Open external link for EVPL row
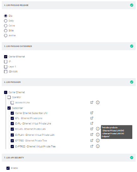 coord(92,123)
